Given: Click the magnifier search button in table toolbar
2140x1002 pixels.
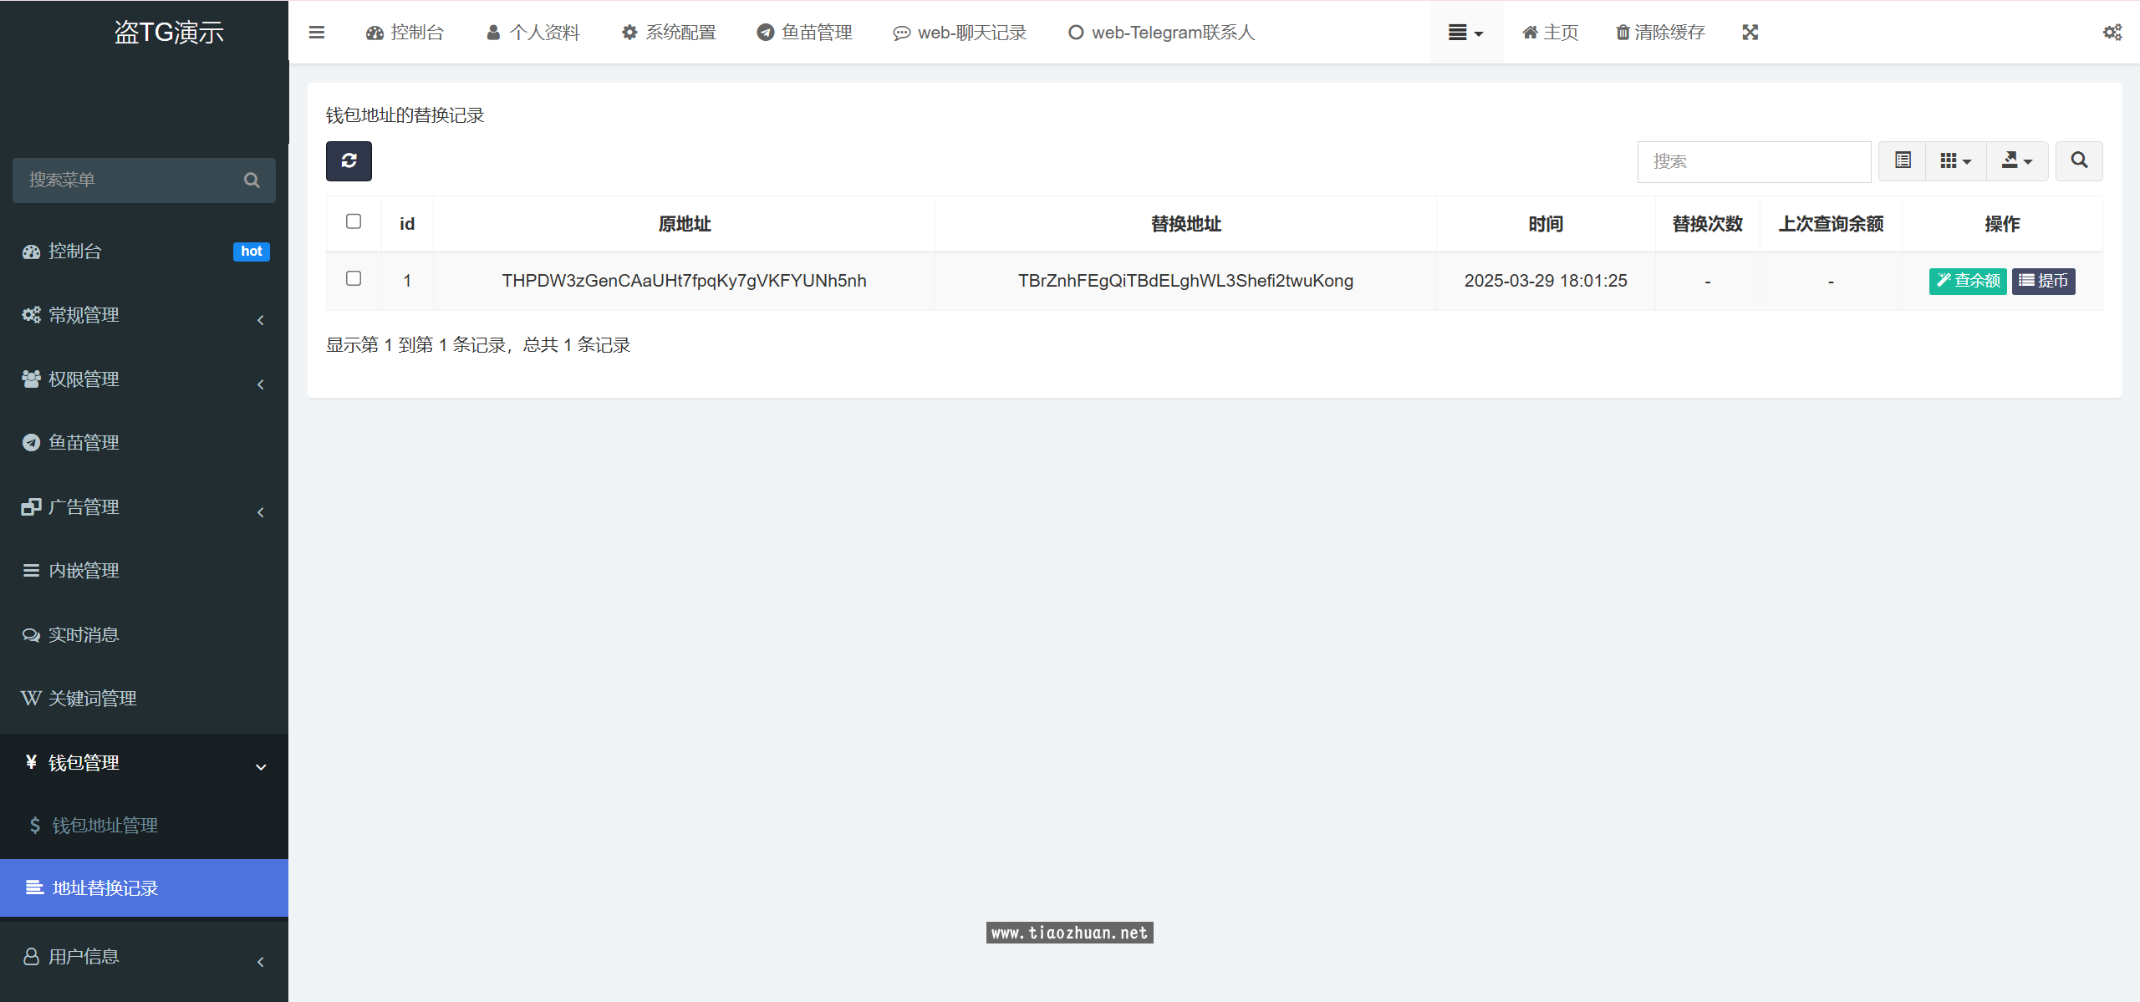Looking at the screenshot, I should [x=2078, y=160].
